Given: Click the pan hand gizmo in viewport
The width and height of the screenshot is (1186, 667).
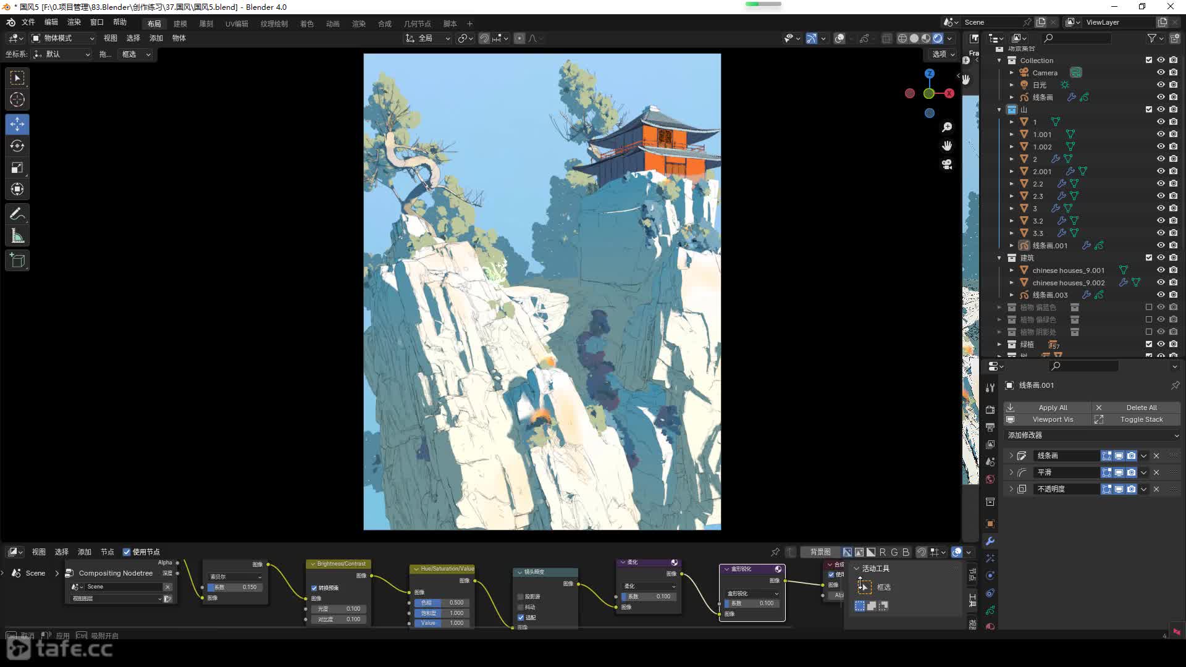Looking at the screenshot, I should point(947,146).
